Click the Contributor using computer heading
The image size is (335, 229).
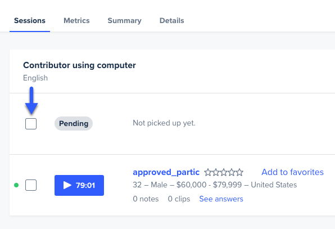[79, 65]
